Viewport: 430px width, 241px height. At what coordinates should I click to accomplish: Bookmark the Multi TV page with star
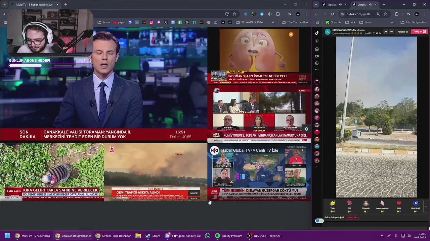(x=234, y=14)
